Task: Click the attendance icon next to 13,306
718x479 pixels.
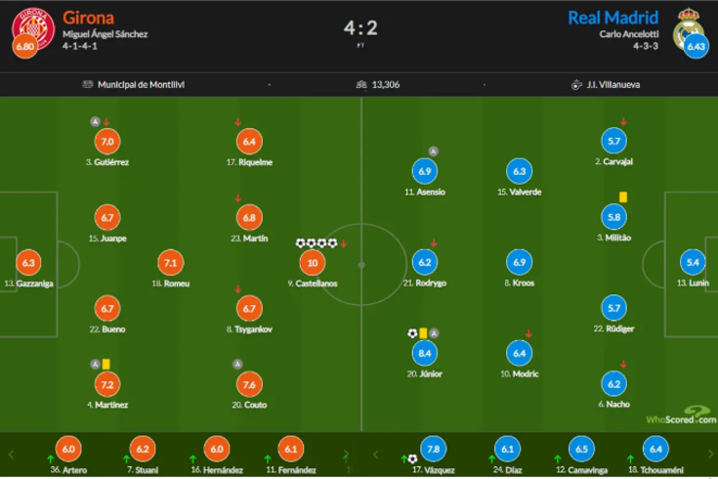Action: click(361, 84)
